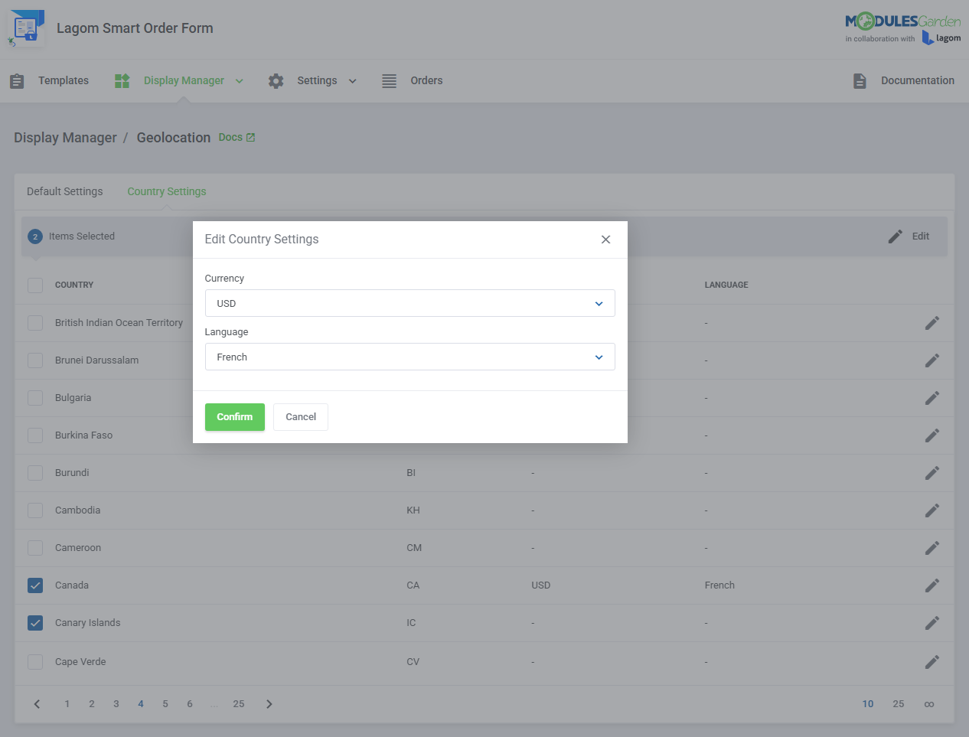Check the Cape Verde checkbox

pyautogui.click(x=35, y=662)
